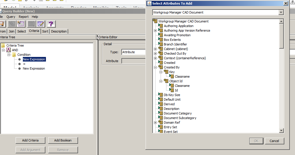Collapse the Object Id node

point(161,81)
